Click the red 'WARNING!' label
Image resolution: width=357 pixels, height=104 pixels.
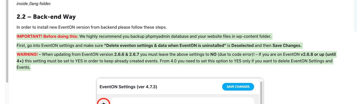tap(27, 54)
